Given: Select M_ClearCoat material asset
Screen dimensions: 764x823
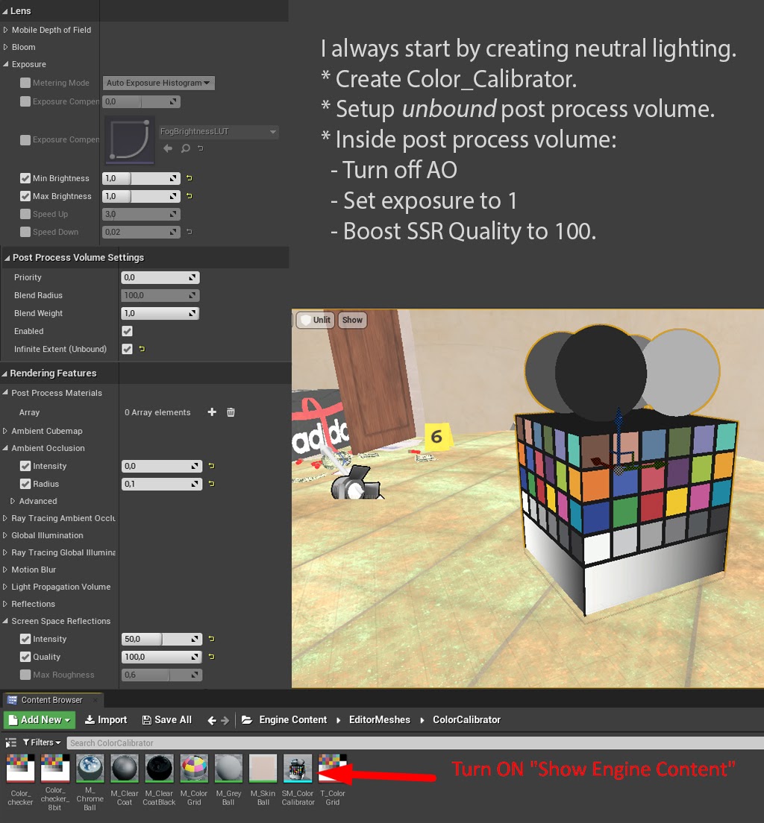Looking at the screenshot, I should [x=125, y=768].
